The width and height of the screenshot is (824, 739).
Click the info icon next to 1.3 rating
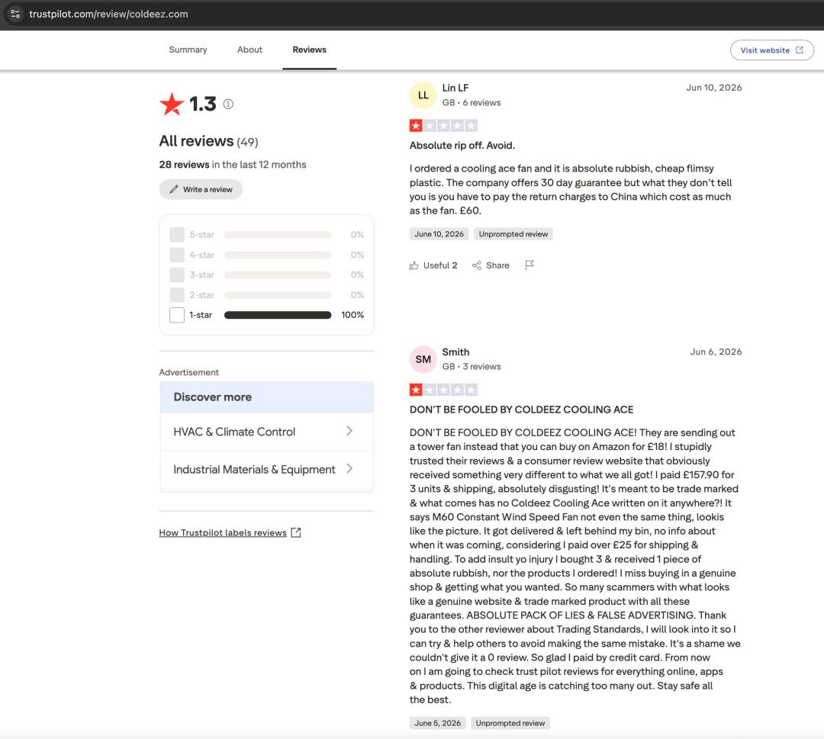[x=228, y=104]
